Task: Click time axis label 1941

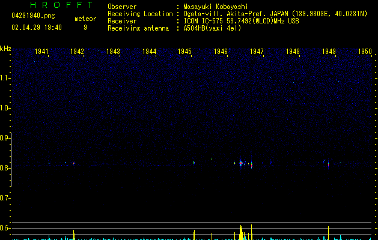Action: coord(41,52)
